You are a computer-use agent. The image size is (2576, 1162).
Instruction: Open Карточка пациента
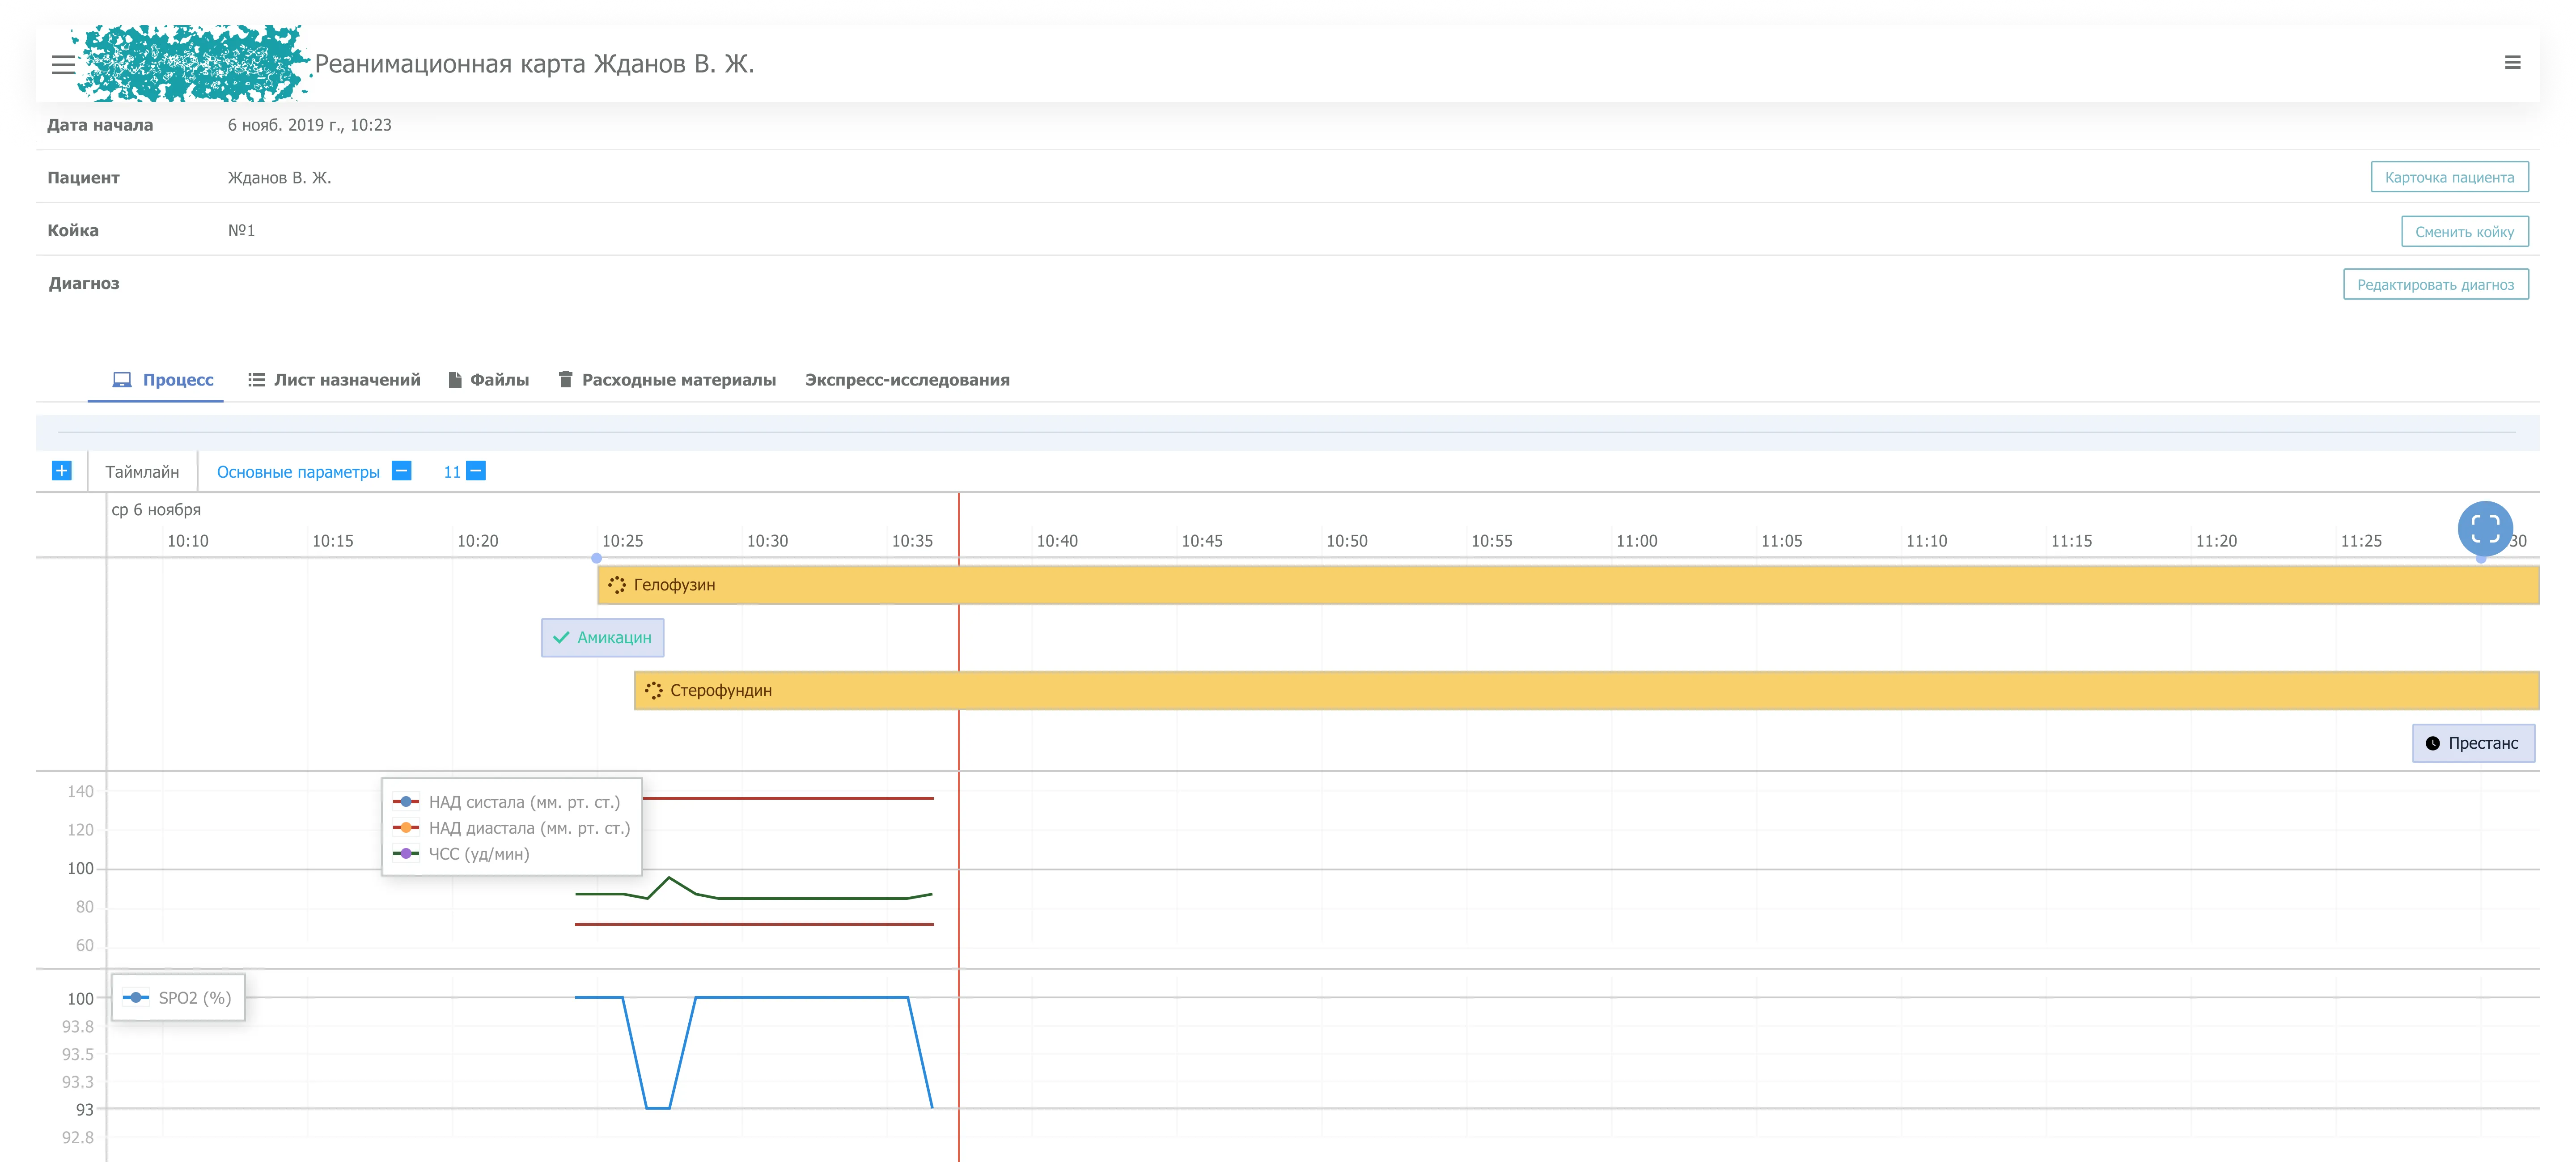click(2449, 177)
